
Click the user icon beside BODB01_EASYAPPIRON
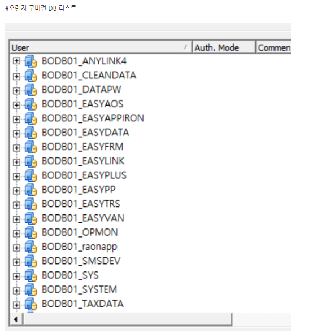tap(31, 118)
